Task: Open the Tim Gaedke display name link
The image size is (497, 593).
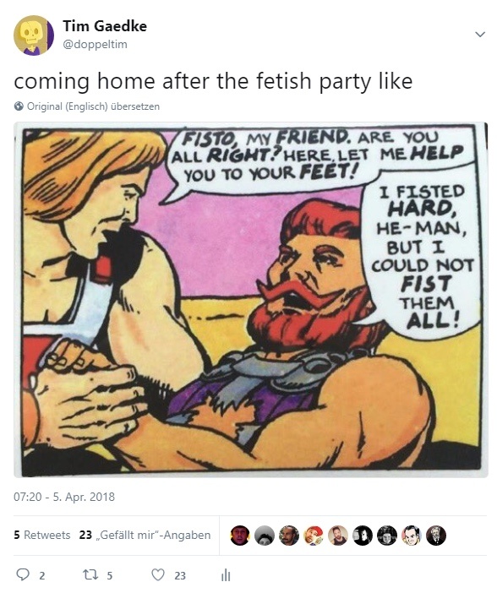Action: tap(105, 26)
